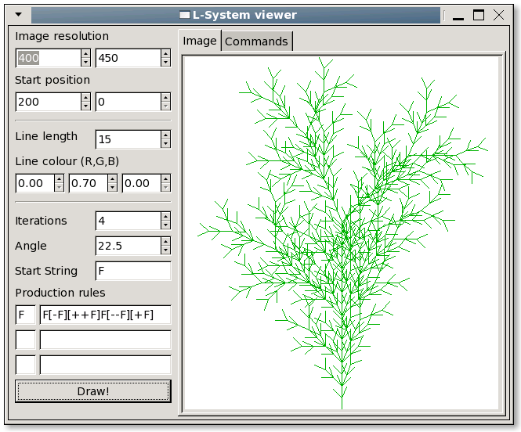Focus the green colour field showing 0.70

click(89, 183)
